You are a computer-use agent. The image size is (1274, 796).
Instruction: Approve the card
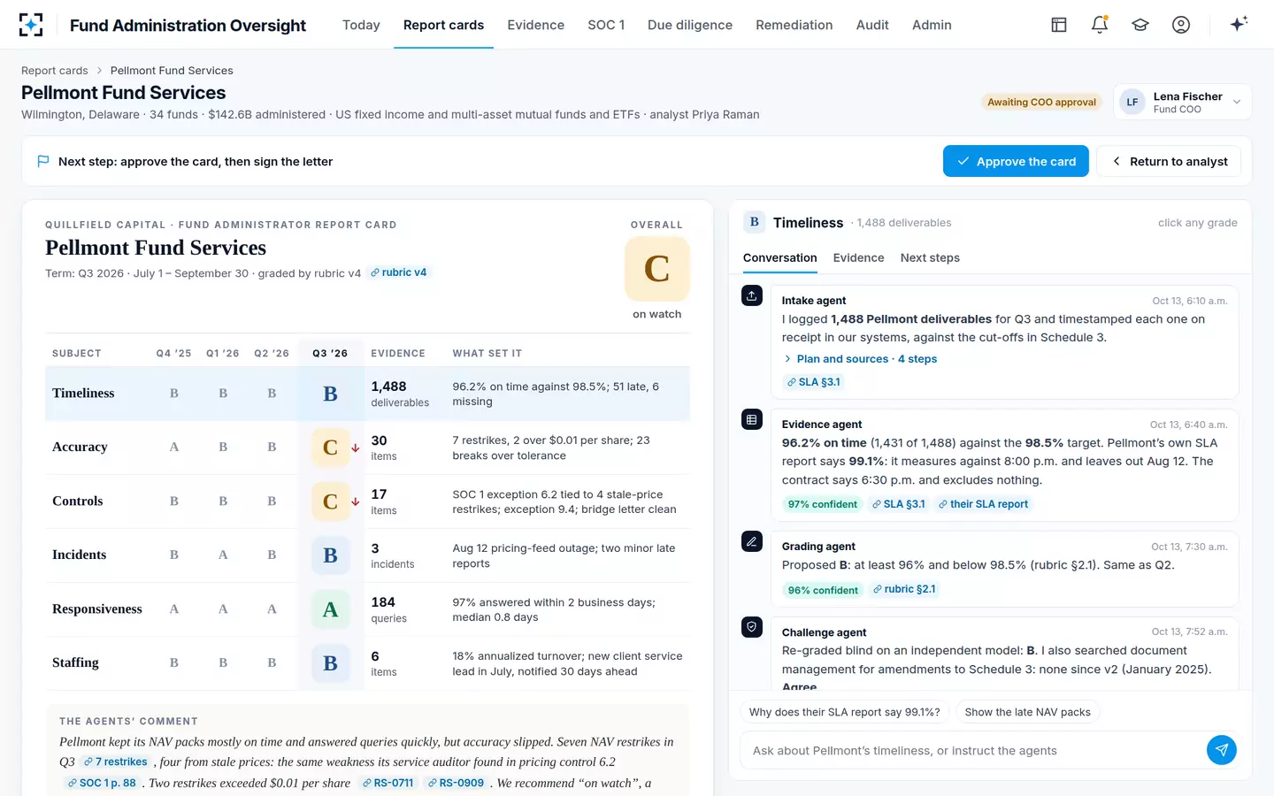[1016, 161]
